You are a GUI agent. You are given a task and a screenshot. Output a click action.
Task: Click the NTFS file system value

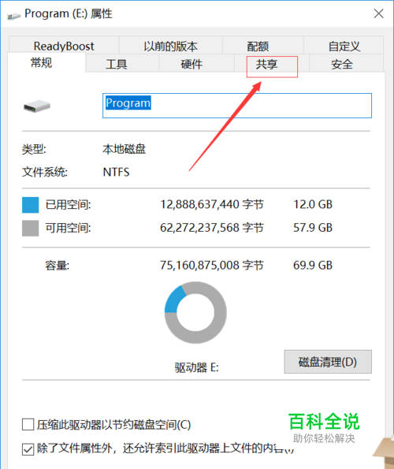(x=116, y=173)
